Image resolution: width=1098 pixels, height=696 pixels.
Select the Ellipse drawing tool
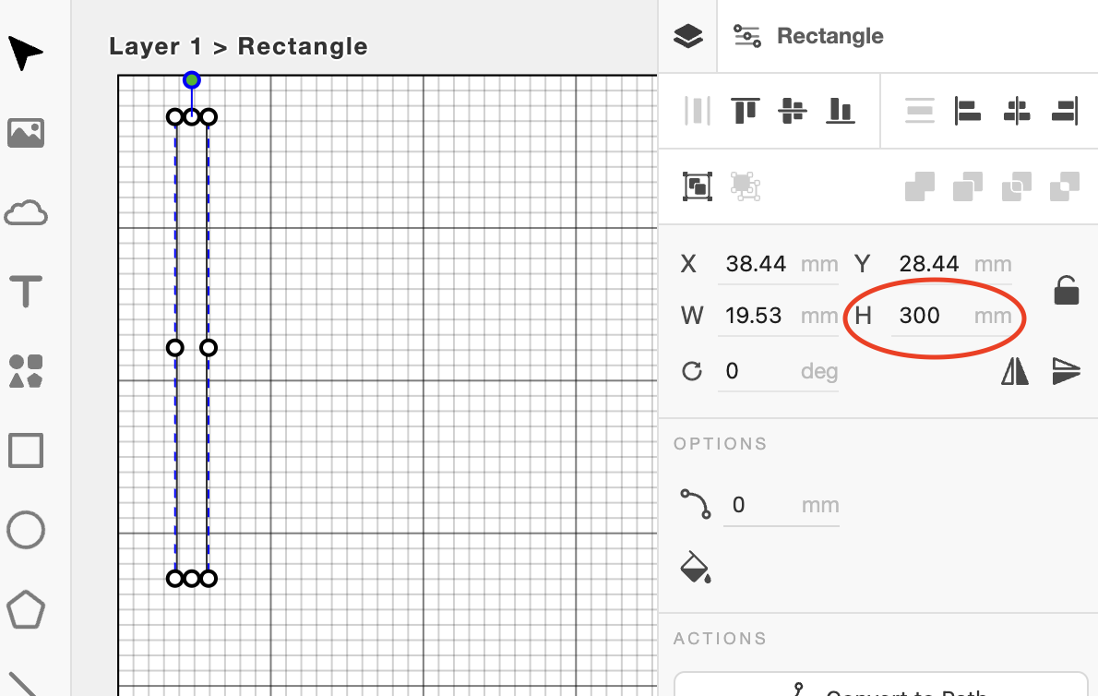click(26, 531)
